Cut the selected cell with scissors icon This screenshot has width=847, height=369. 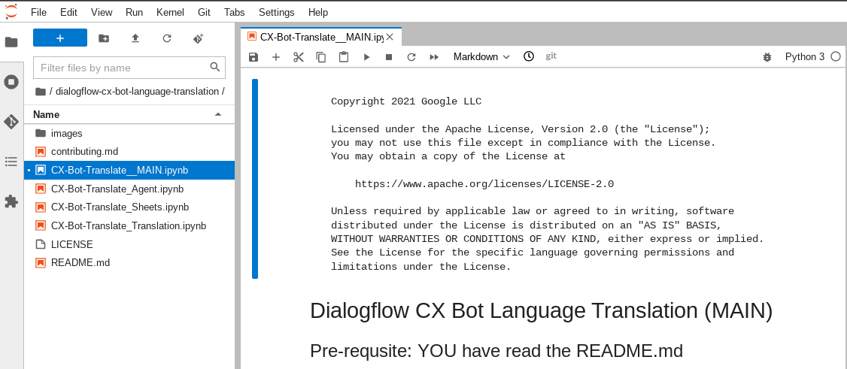click(x=299, y=56)
